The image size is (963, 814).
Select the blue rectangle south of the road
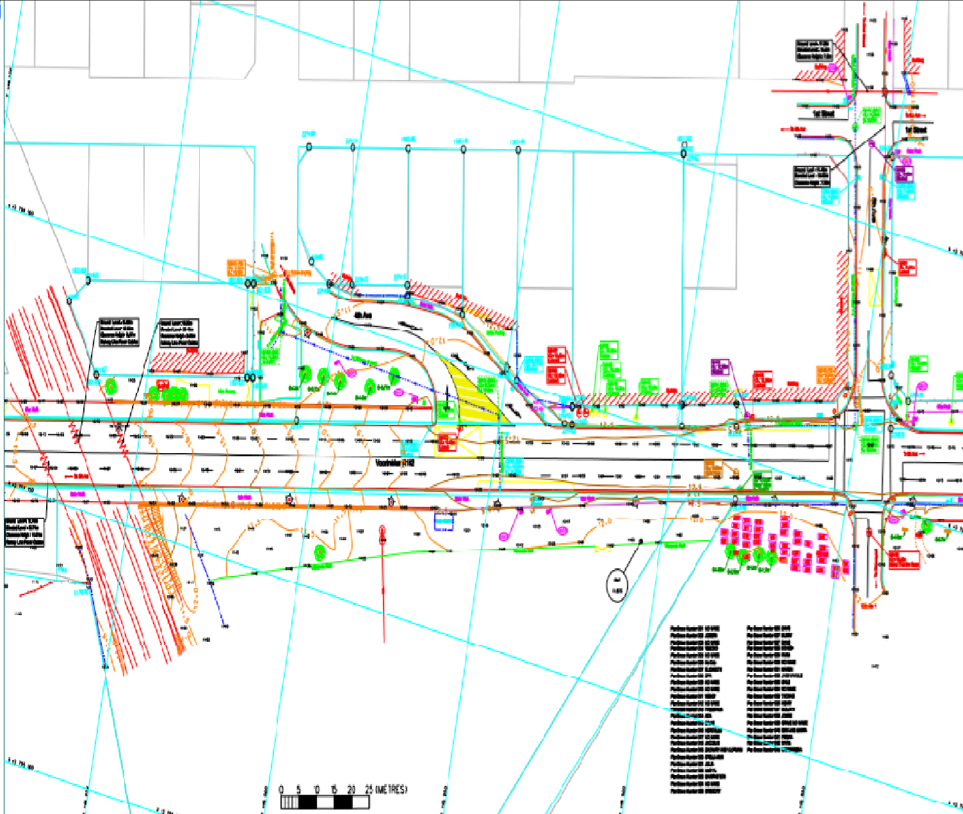444,523
